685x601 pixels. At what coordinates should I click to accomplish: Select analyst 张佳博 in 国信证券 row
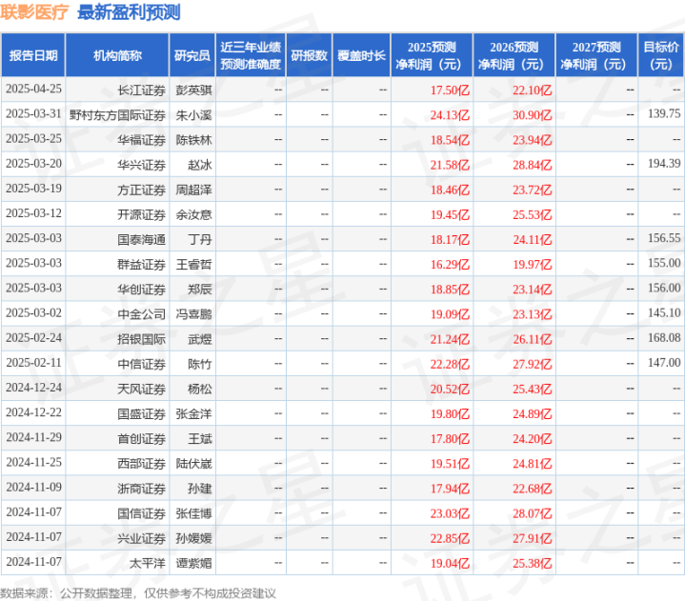point(193,513)
